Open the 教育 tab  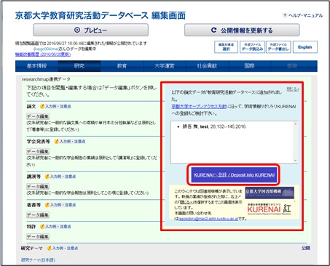(122, 66)
